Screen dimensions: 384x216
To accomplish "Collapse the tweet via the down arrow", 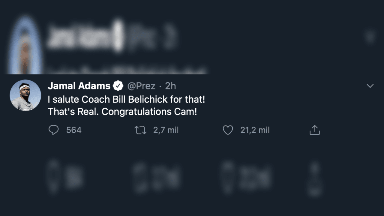I will [370, 85].
